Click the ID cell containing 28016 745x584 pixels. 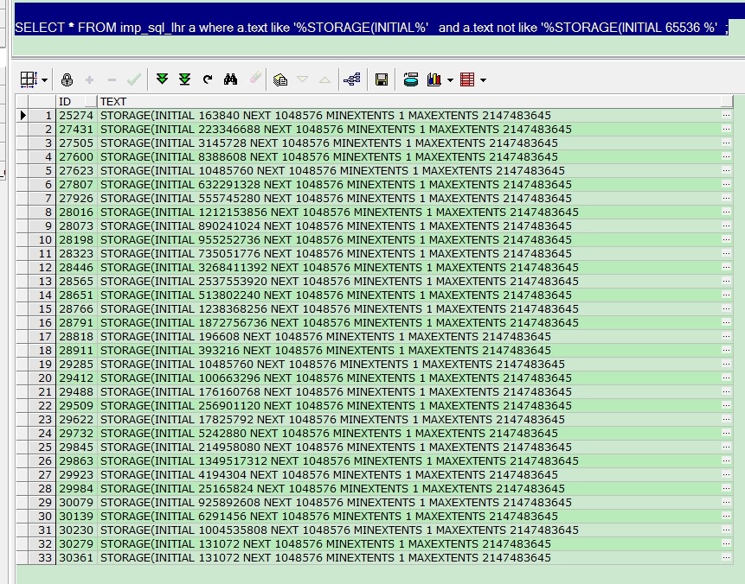tap(75, 213)
